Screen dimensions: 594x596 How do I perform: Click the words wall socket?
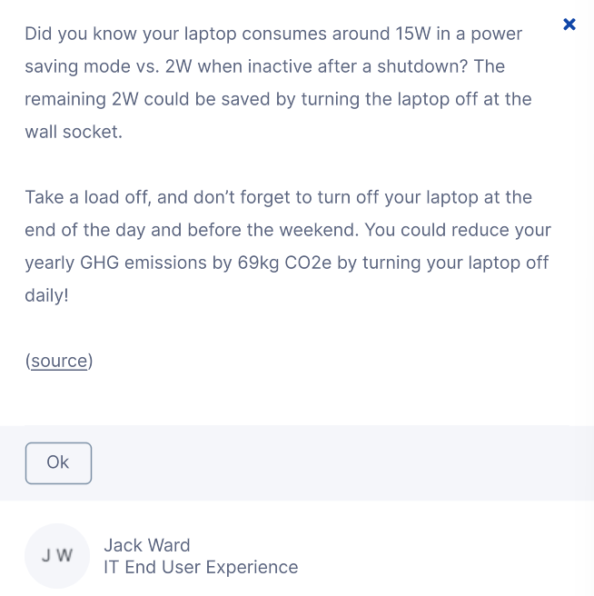[x=73, y=132]
